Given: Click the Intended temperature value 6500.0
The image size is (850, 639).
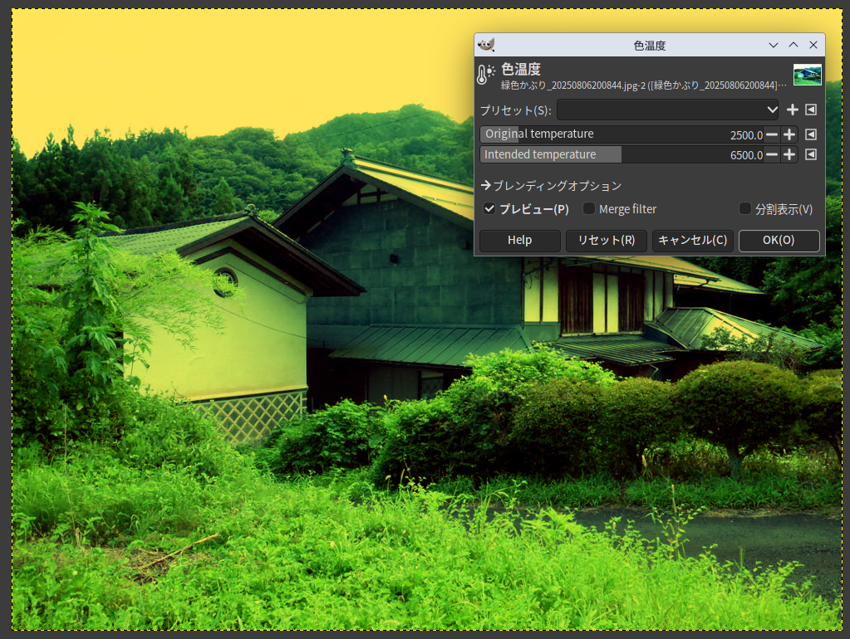Looking at the screenshot, I should coord(746,155).
